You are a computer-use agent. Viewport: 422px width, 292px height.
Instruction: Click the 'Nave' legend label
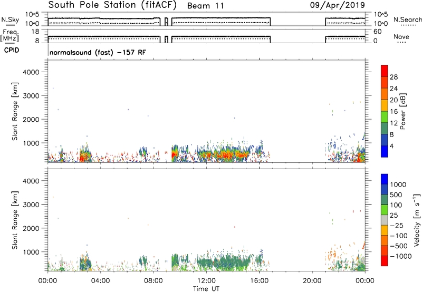pyautogui.click(x=401, y=37)
